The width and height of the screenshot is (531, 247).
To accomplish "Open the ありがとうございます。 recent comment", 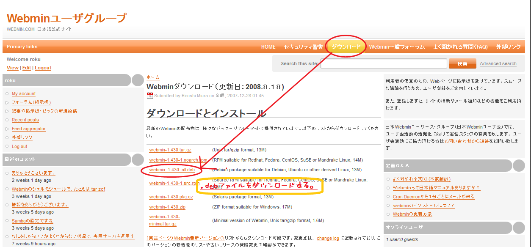I will coord(33,173).
